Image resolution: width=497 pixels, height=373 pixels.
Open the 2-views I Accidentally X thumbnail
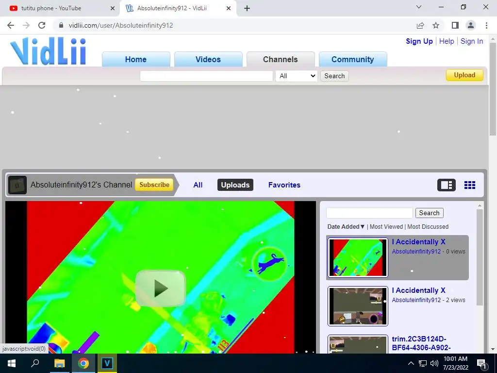(x=358, y=306)
